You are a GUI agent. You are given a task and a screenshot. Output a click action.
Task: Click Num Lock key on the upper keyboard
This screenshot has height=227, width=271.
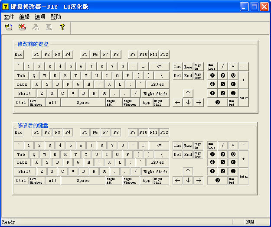[x=212, y=67]
